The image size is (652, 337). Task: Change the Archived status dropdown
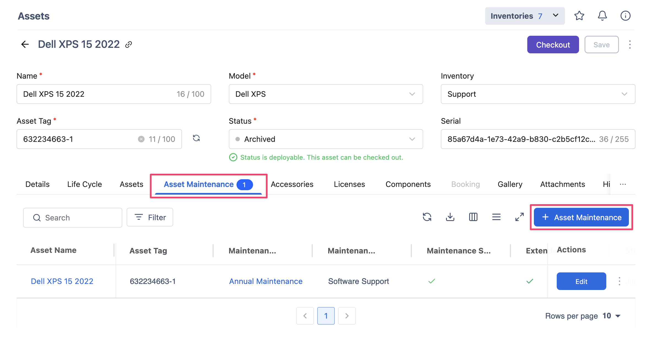coord(326,139)
